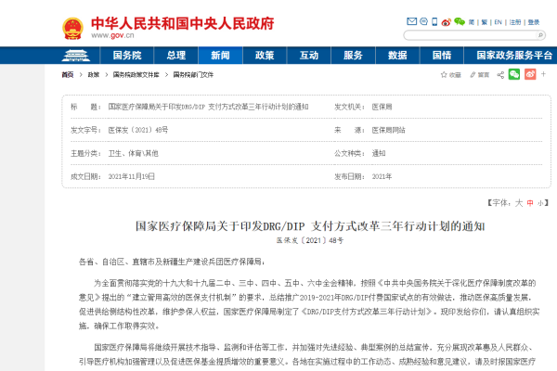Screen dimensions: 557x371
Task: Click the building home icon in navigation bar
Action: pos(76,56)
